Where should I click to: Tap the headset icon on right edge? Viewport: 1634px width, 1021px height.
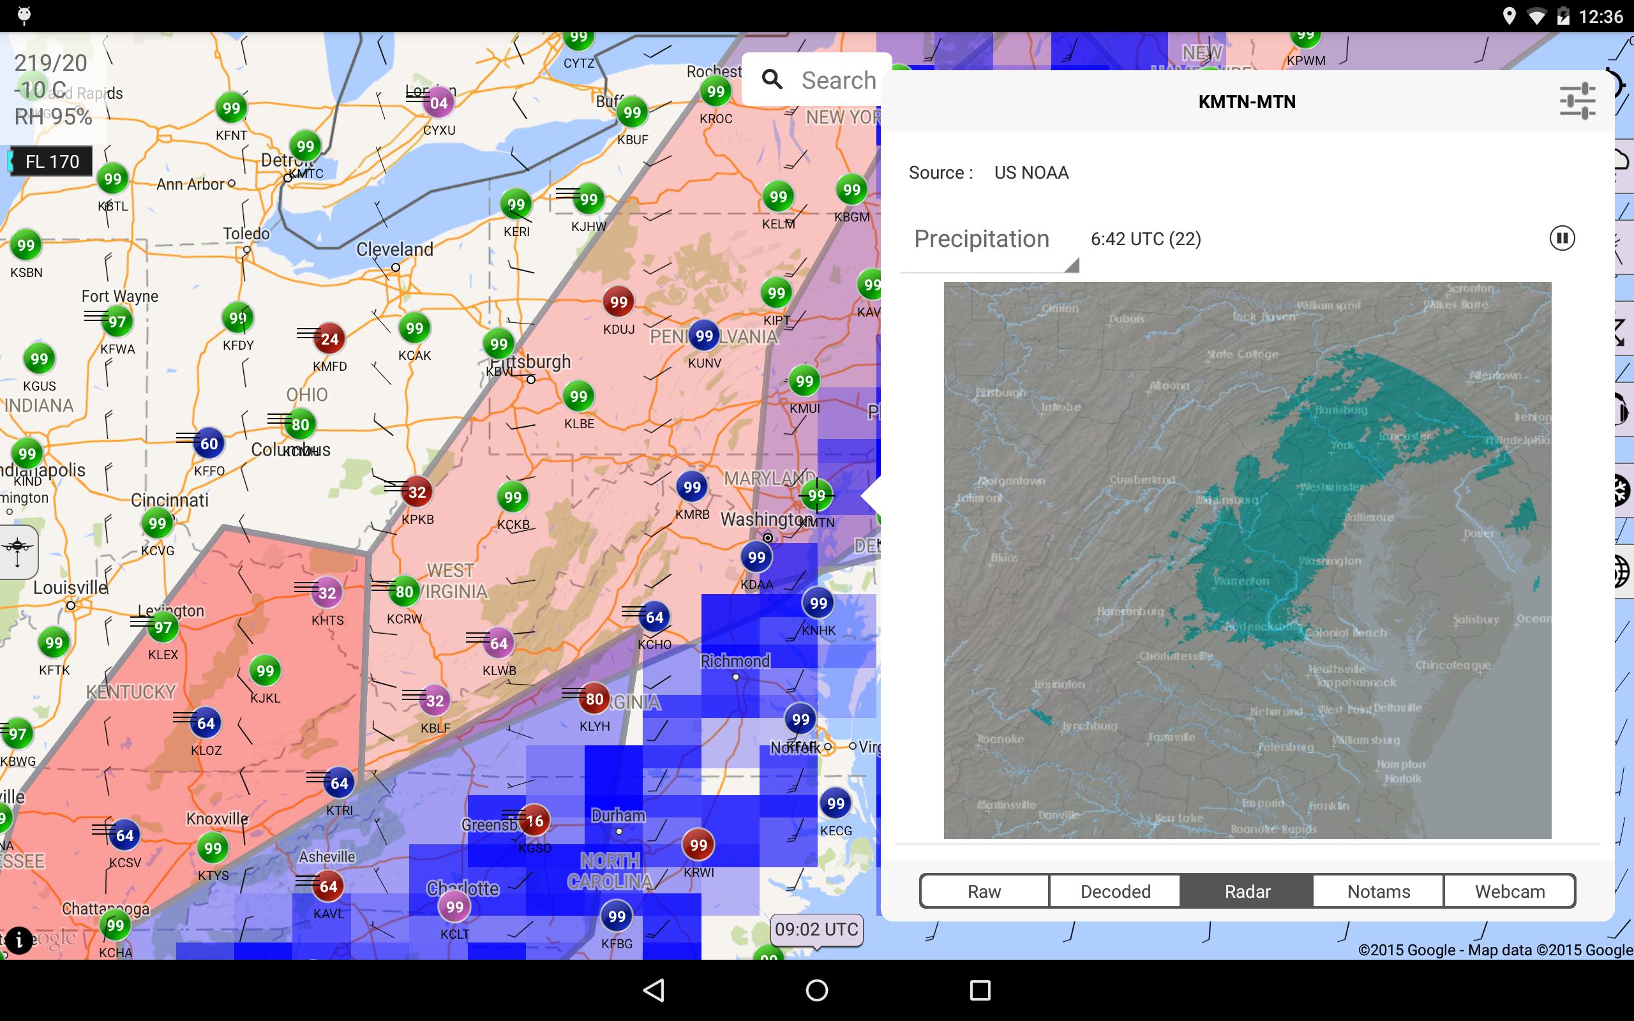pos(1623,408)
